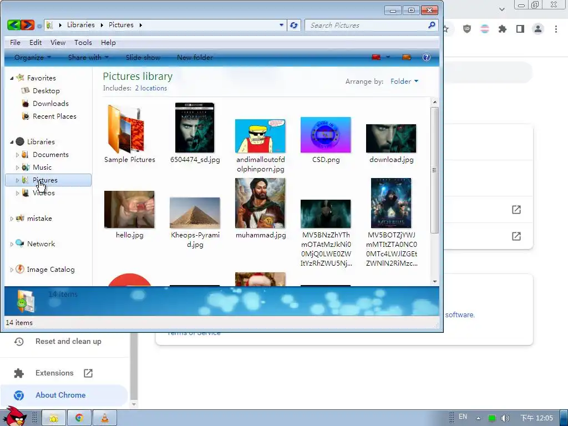Click Libraries in the address breadcrumb
The width and height of the screenshot is (568, 426).
(81, 24)
